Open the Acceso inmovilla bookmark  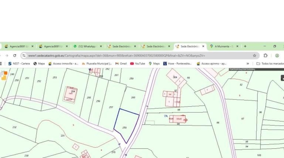coord(63,64)
